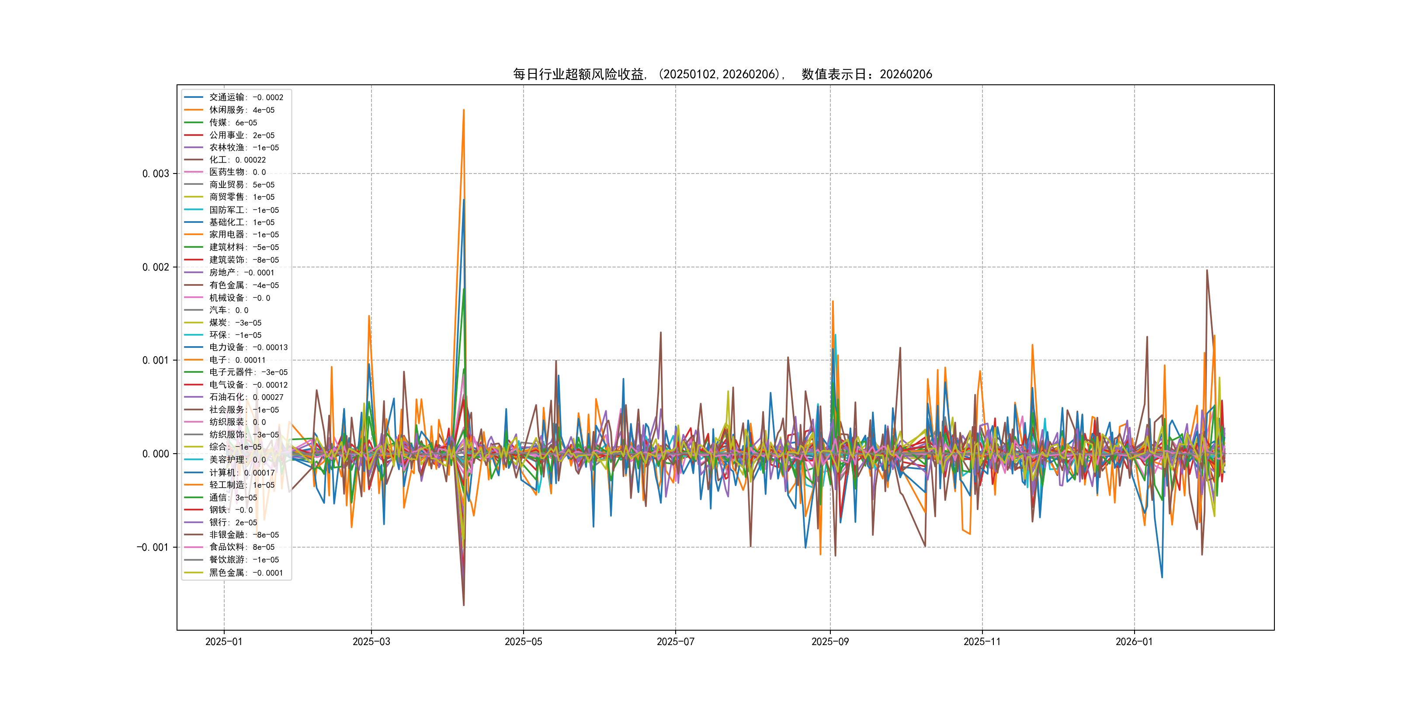Click the pink swatch next to 医药生物
This screenshot has height=708, width=1416.
tap(194, 172)
